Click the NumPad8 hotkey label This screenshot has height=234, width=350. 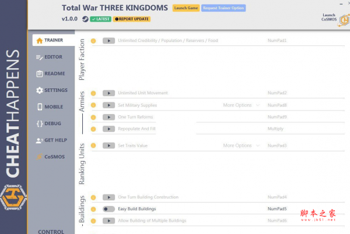[x=277, y=105]
